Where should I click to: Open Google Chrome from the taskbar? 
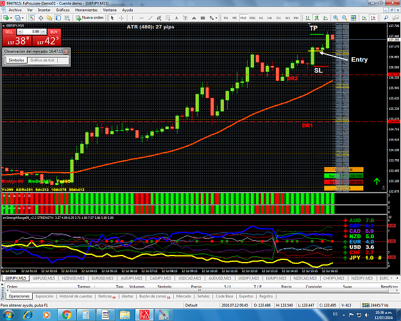67,315
